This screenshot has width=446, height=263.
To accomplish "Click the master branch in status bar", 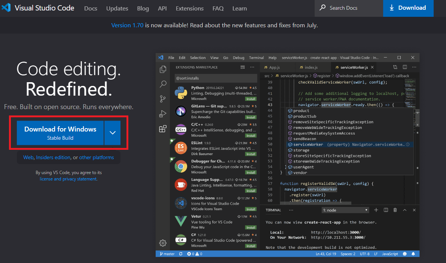I will (x=167, y=254).
